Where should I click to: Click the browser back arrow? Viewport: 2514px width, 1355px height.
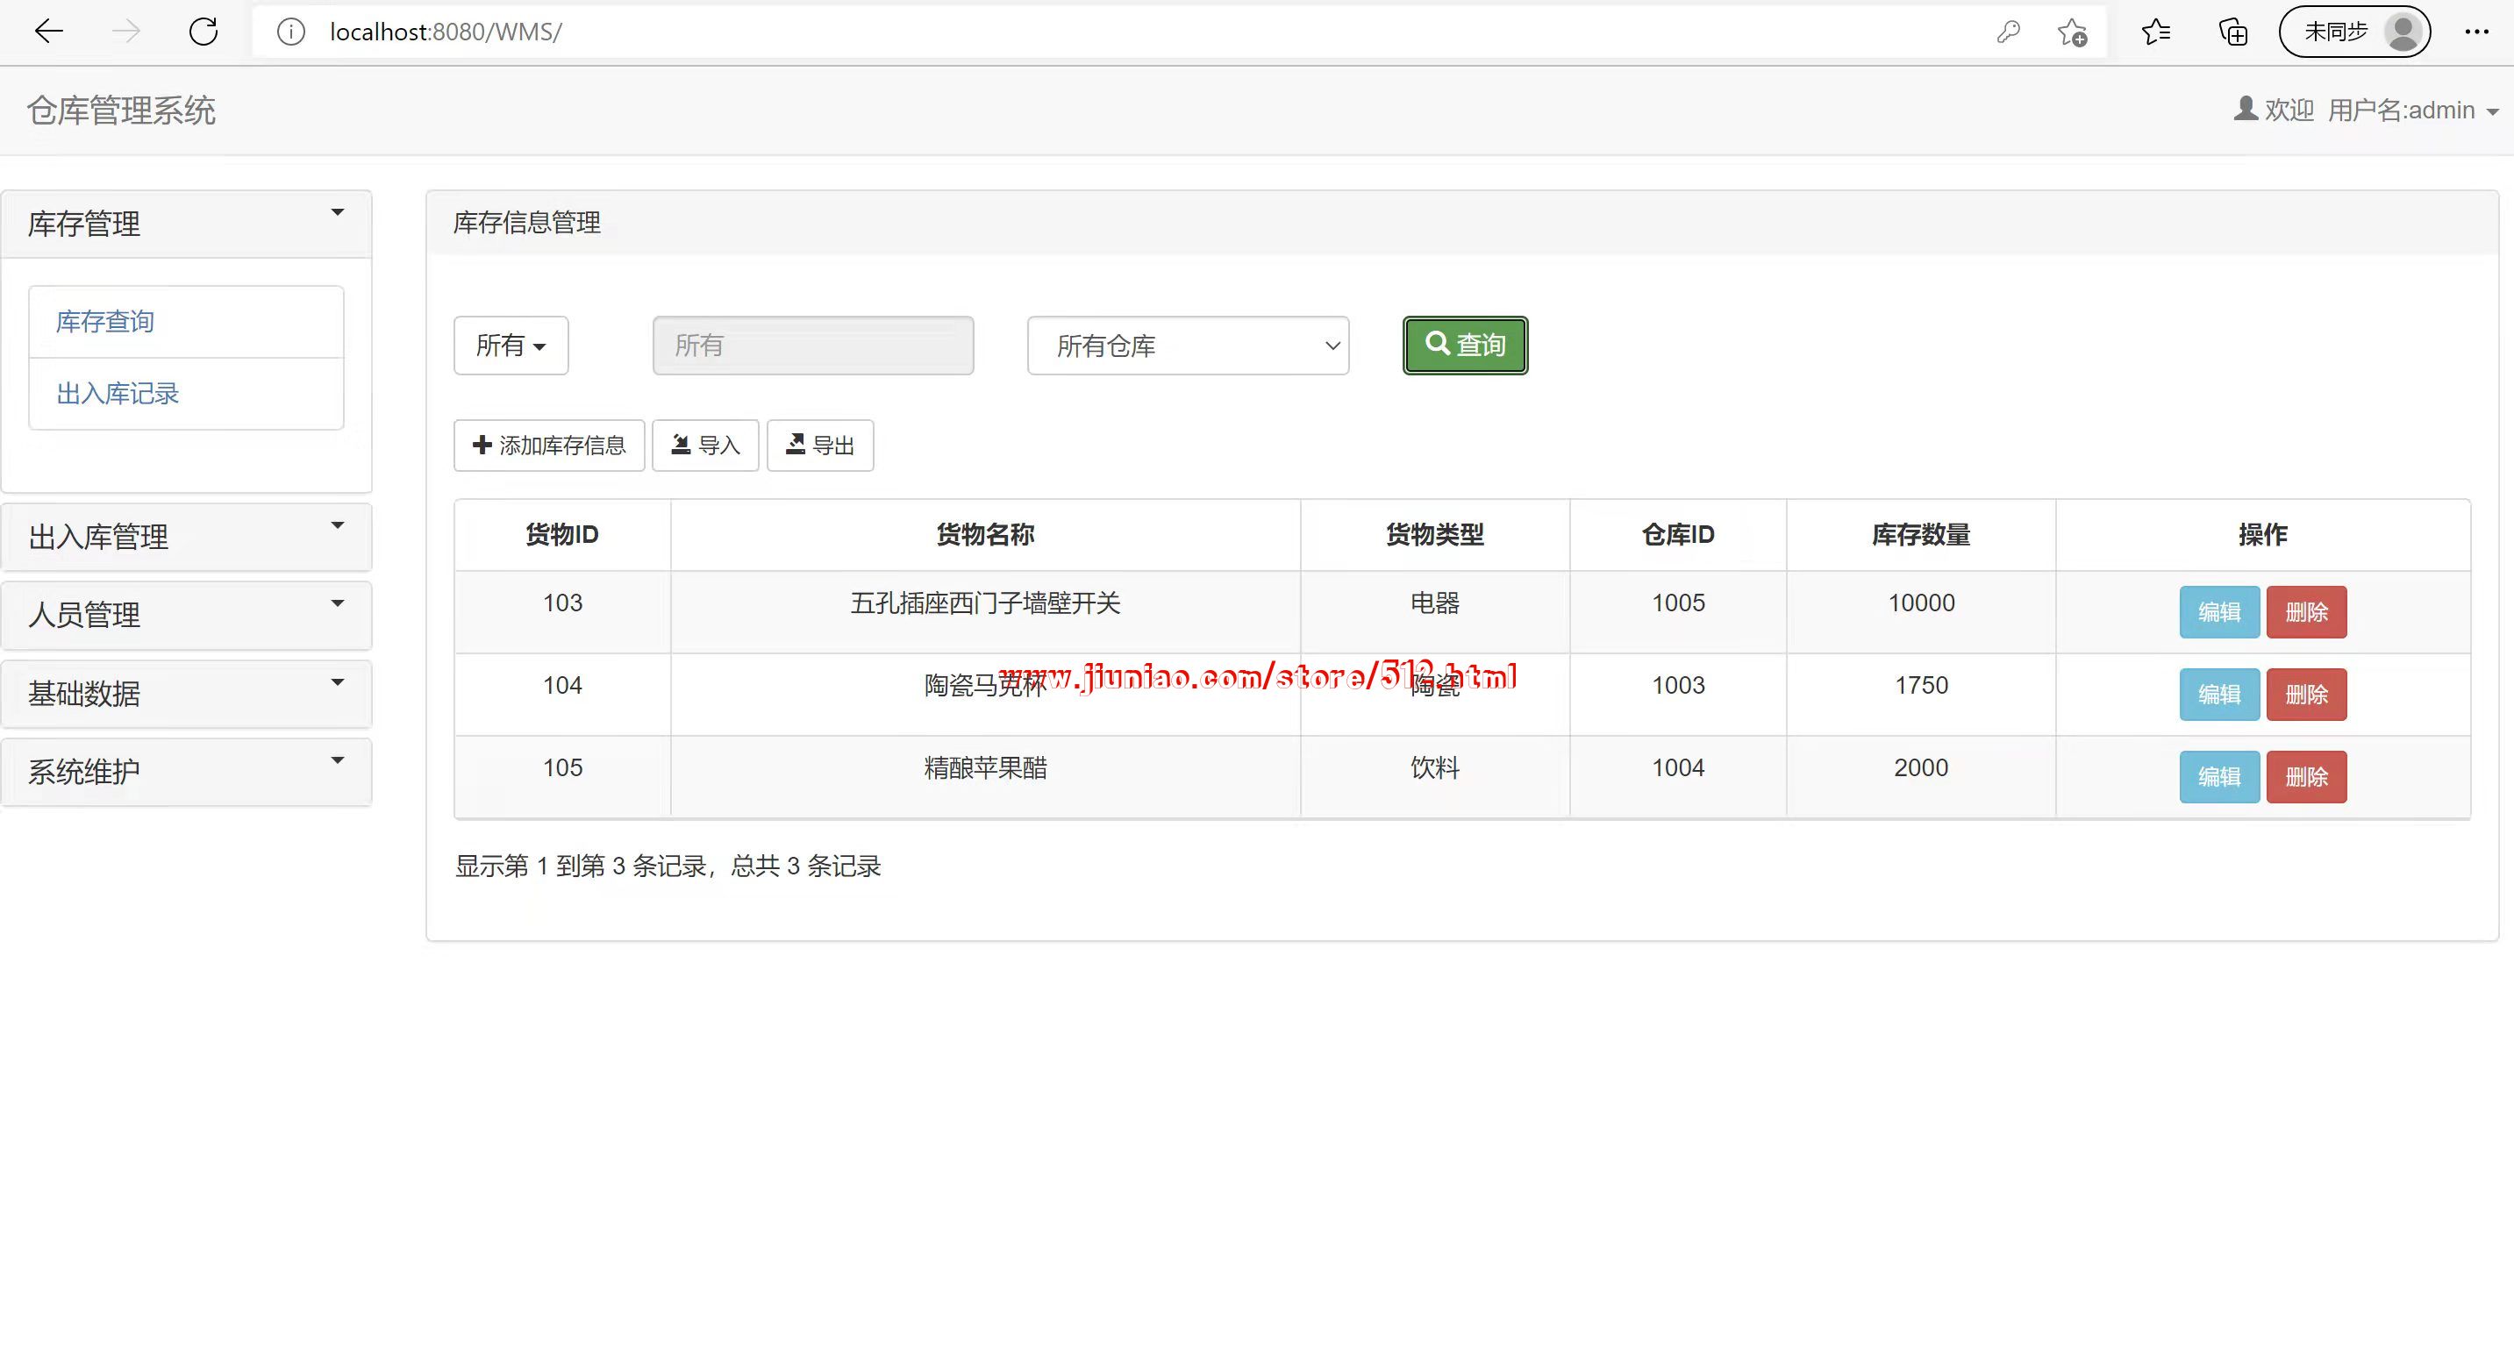48,32
